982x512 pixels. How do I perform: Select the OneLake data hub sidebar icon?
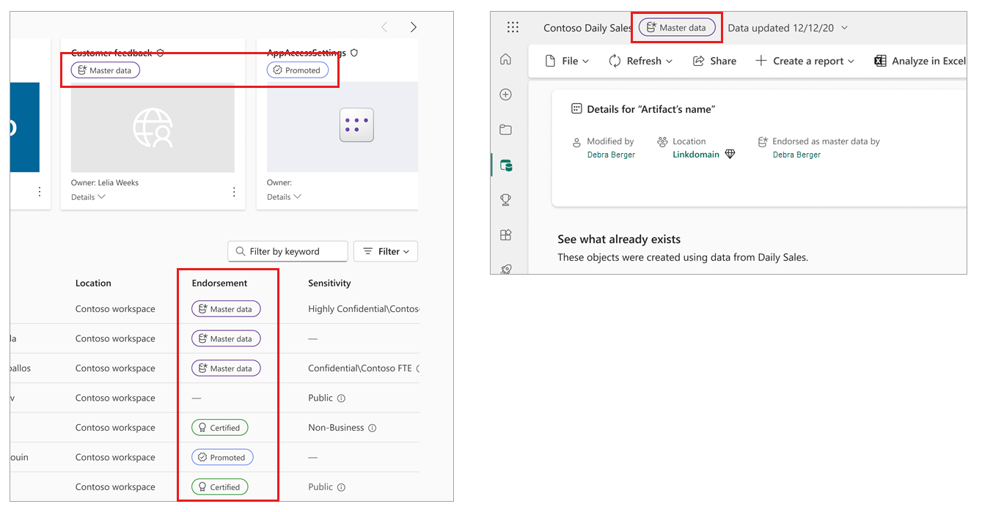pos(505,166)
